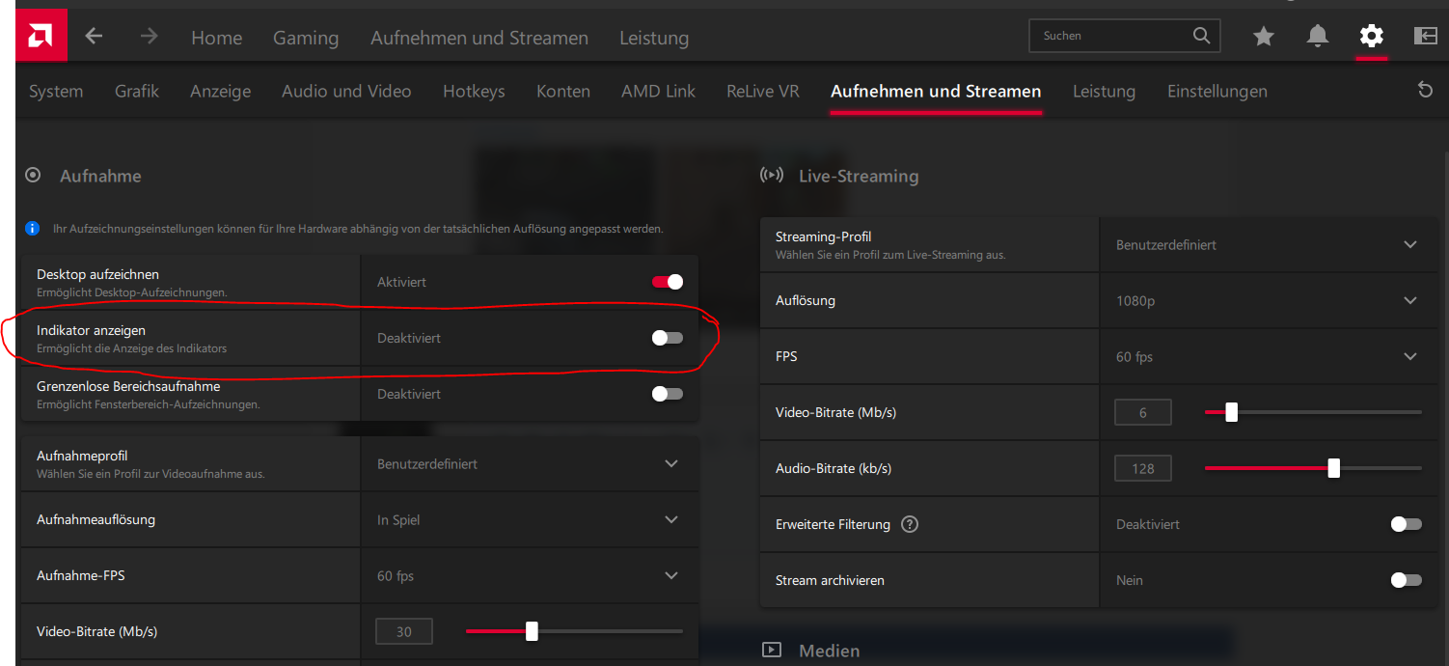Open the top Leistung tab
Image resolution: width=1449 pixels, height=666 pixels.
click(x=654, y=38)
